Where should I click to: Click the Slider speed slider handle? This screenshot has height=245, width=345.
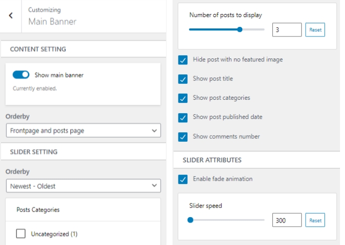tap(190, 220)
